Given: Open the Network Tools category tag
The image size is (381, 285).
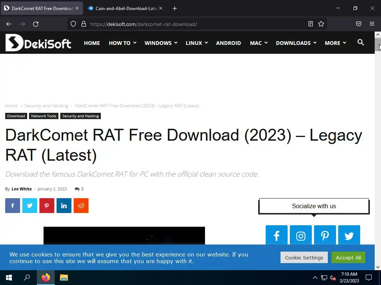Looking at the screenshot, I should (44, 116).
